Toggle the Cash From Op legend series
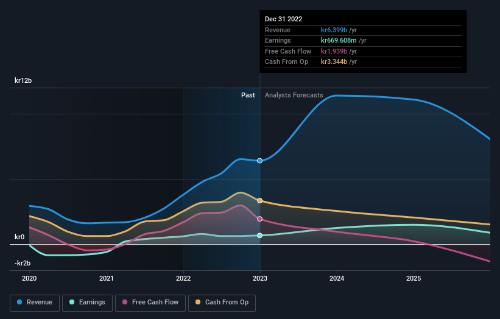The height and width of the screenshot is (319, 500). pyautogui.click(x=222, y=303)
